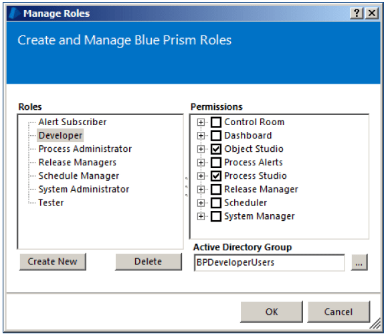Pick the Schedule Manager role
This screenshot has width=386, height=336.
point(79,175)
